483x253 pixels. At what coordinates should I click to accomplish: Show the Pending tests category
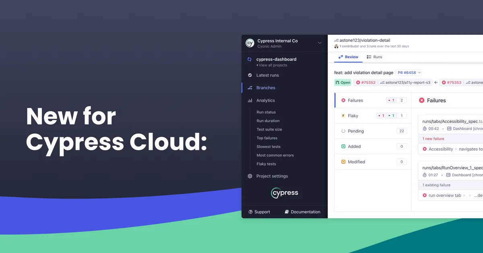tap(370, 131)
